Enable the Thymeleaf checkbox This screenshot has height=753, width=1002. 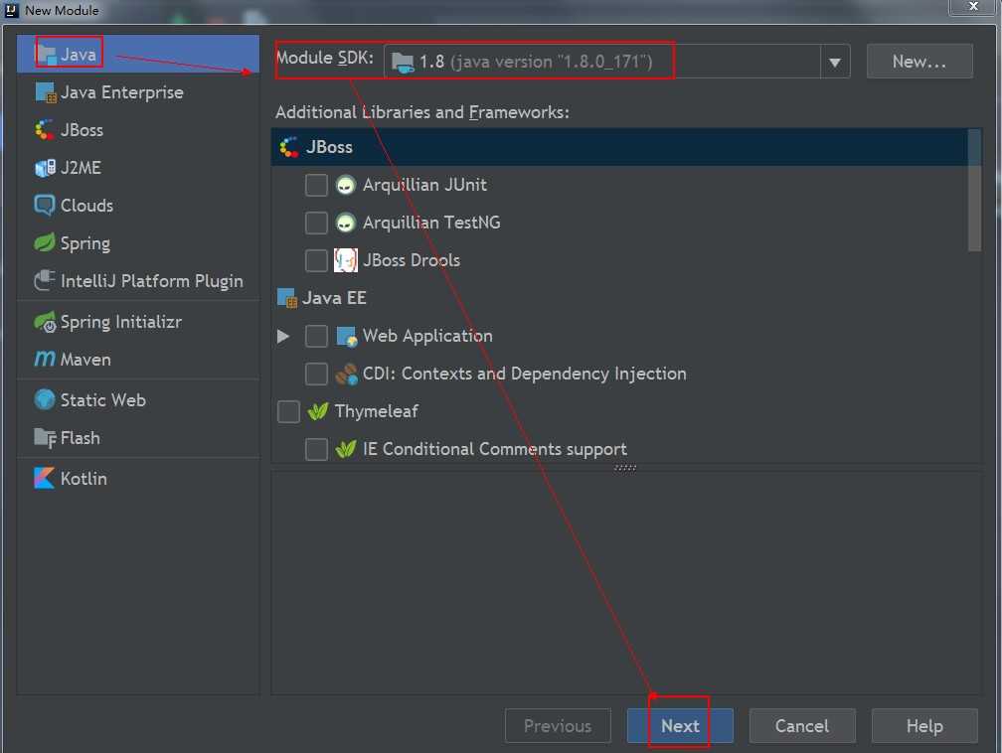point(288,411)
